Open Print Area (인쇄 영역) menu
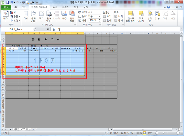 coord(49,16)
